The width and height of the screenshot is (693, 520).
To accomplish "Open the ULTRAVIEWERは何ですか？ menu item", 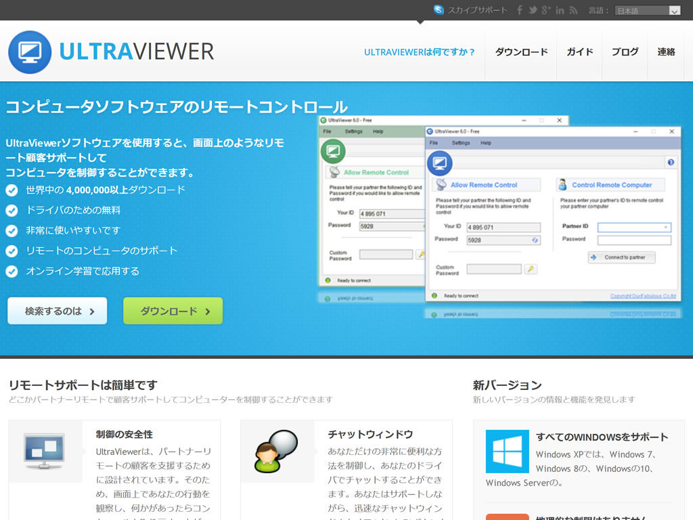I will 420,52.
